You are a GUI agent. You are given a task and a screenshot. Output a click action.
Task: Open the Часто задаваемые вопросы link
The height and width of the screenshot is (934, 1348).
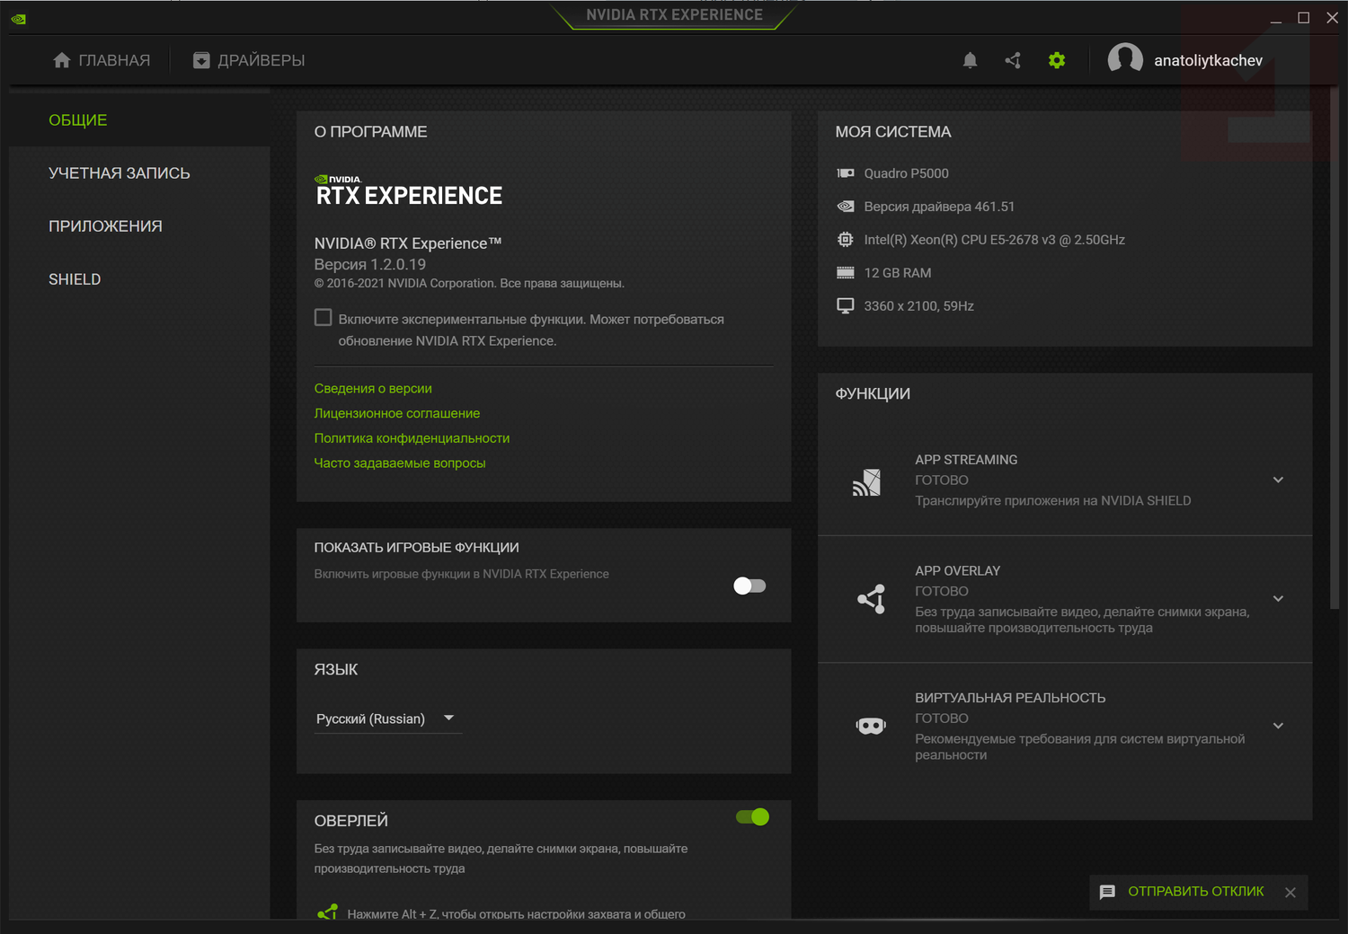pyautogui.click(x=400, y=463)
